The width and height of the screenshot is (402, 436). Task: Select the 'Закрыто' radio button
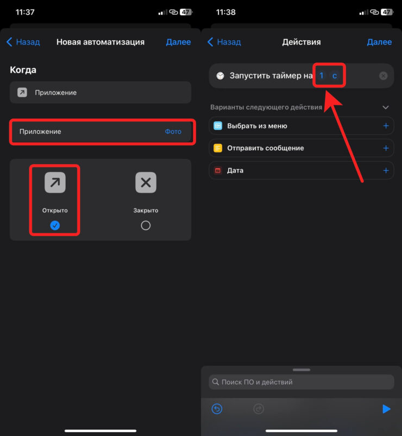[146, 225]
